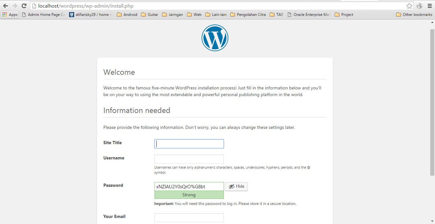Screen dimensions: 435x224
Task: Click into the Your Email field
Action: (189, 218)
